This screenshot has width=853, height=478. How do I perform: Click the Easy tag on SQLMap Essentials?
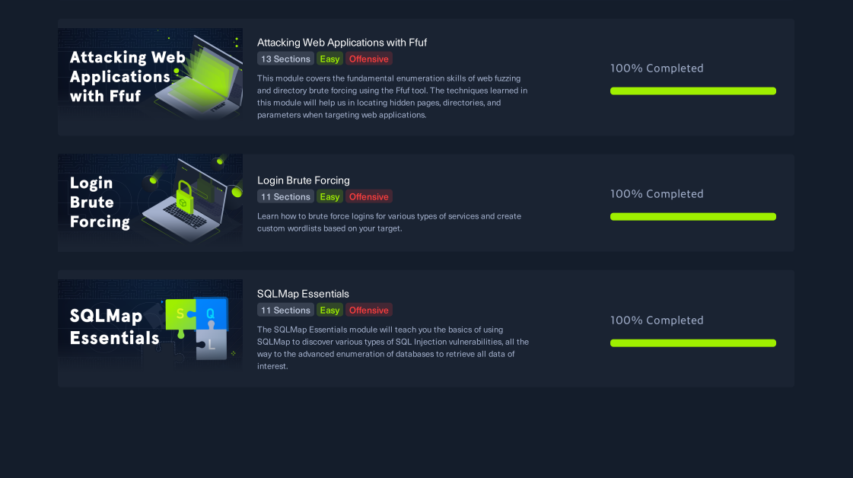pyautogui.click(x=329, y=310)
